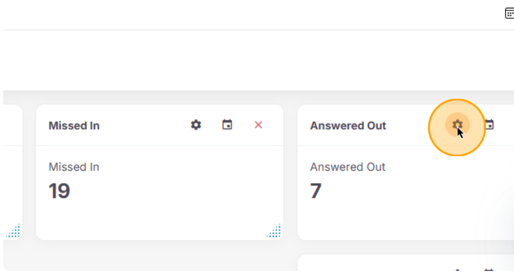Click empty space inside the Answered Out card

(x=414, y=212)
